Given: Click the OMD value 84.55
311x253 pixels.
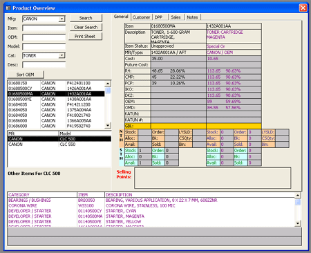Looking at the screenshot, I should pyautogui.click(x=213, y=108).
